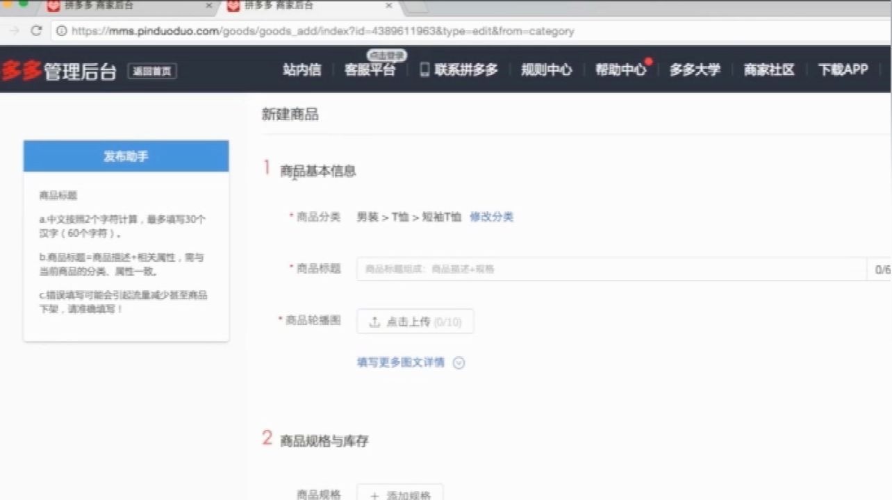Open a new tab with the tab button

click(416, 6)
